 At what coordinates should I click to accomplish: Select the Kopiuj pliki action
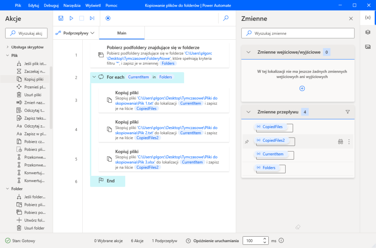[34, 79]
